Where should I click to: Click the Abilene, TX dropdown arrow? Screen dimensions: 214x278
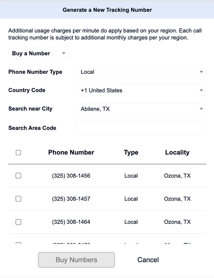pyautogui.click(x=201, y=109)
